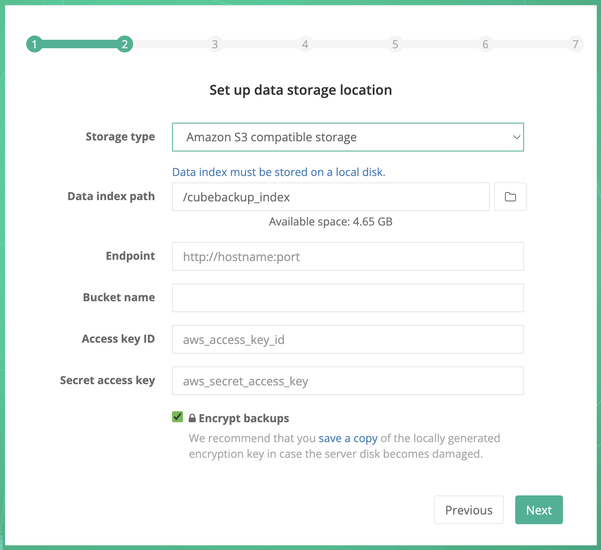Click inside the Bucket name field
Viewport: 601px width, 550px height.
point(347,298)
